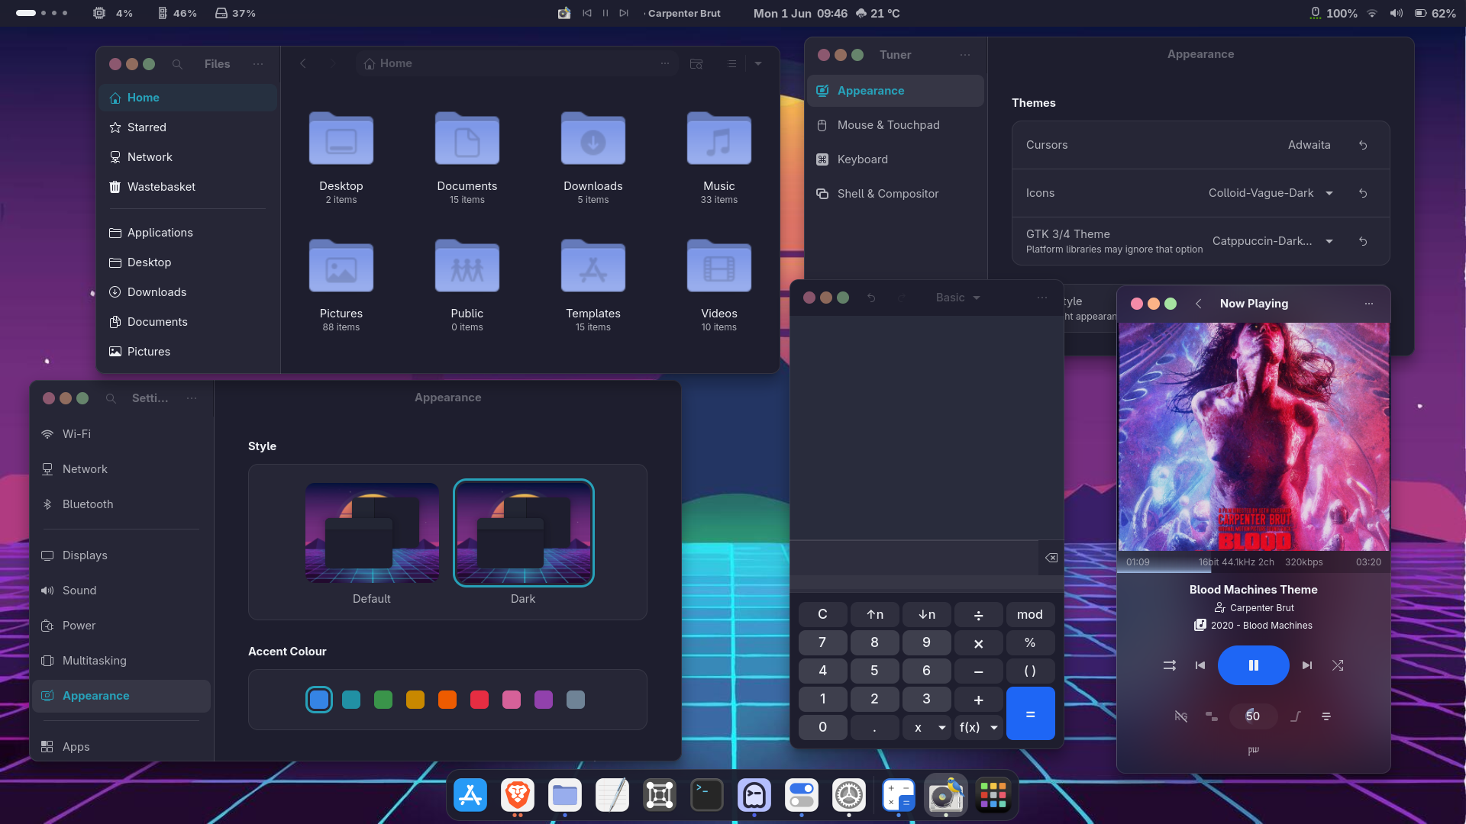Viewport: 1466px width, 824px height.
Task: Go to the previous track in player
Action: click(x=1200, y=665)
